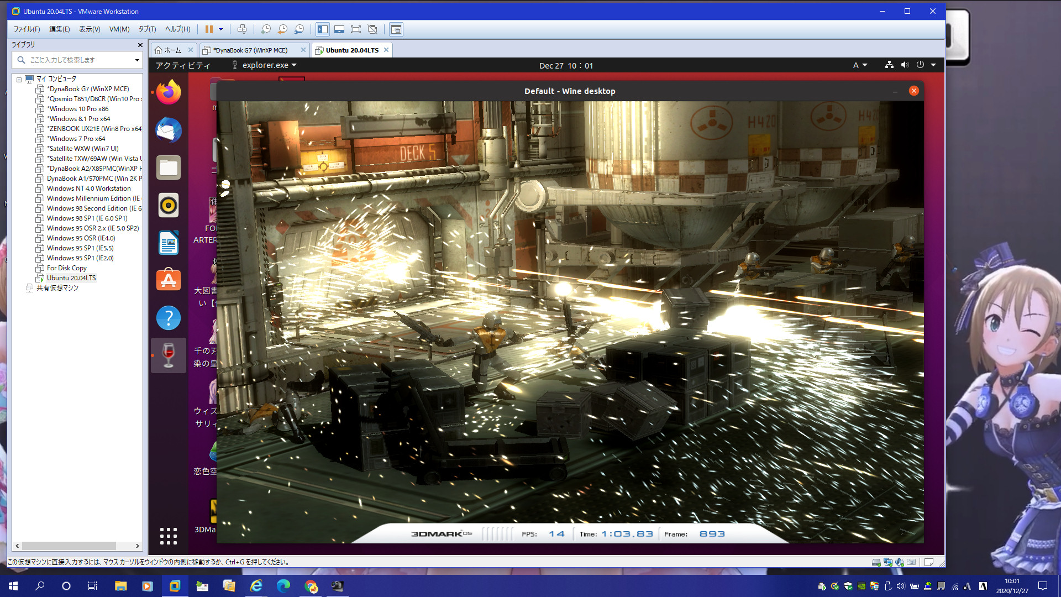
Task: Select *Windows 7 Pro x64 in the library
Action: coord(76,139)
